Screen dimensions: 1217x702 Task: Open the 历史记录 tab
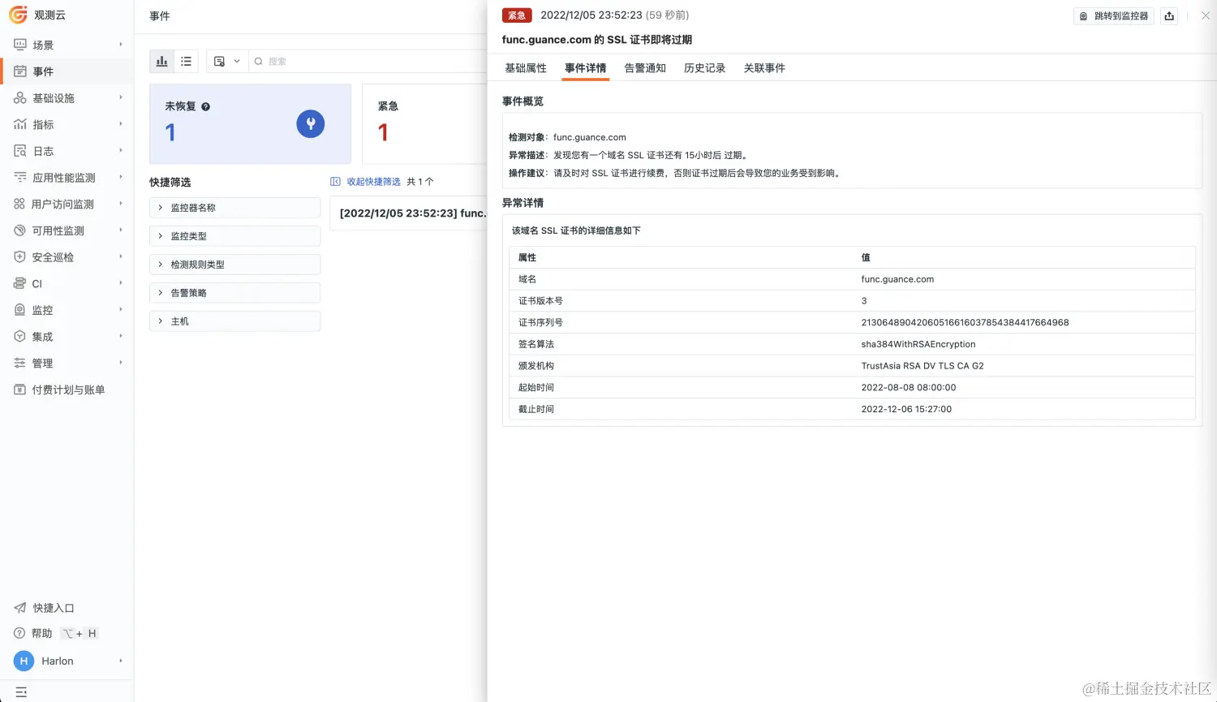pyautogui.click(x=705, y=68)
